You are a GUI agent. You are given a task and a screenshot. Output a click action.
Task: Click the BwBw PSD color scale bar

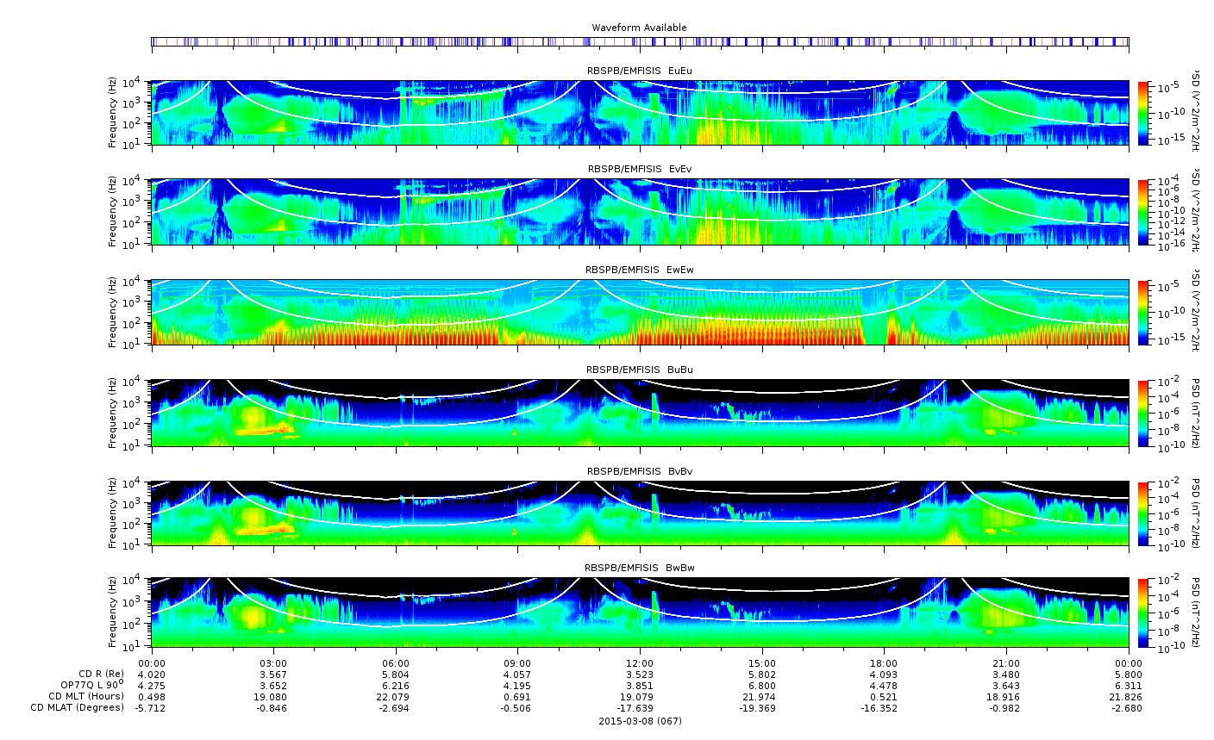[x=1143, y=613]
